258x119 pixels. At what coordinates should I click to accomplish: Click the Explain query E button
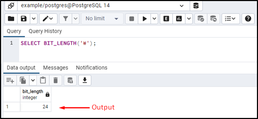166,19
